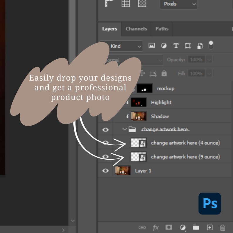Click the Shadow layer thumbnail
Viewport: 233px width, 233px height.
click(x=139, y=116)
